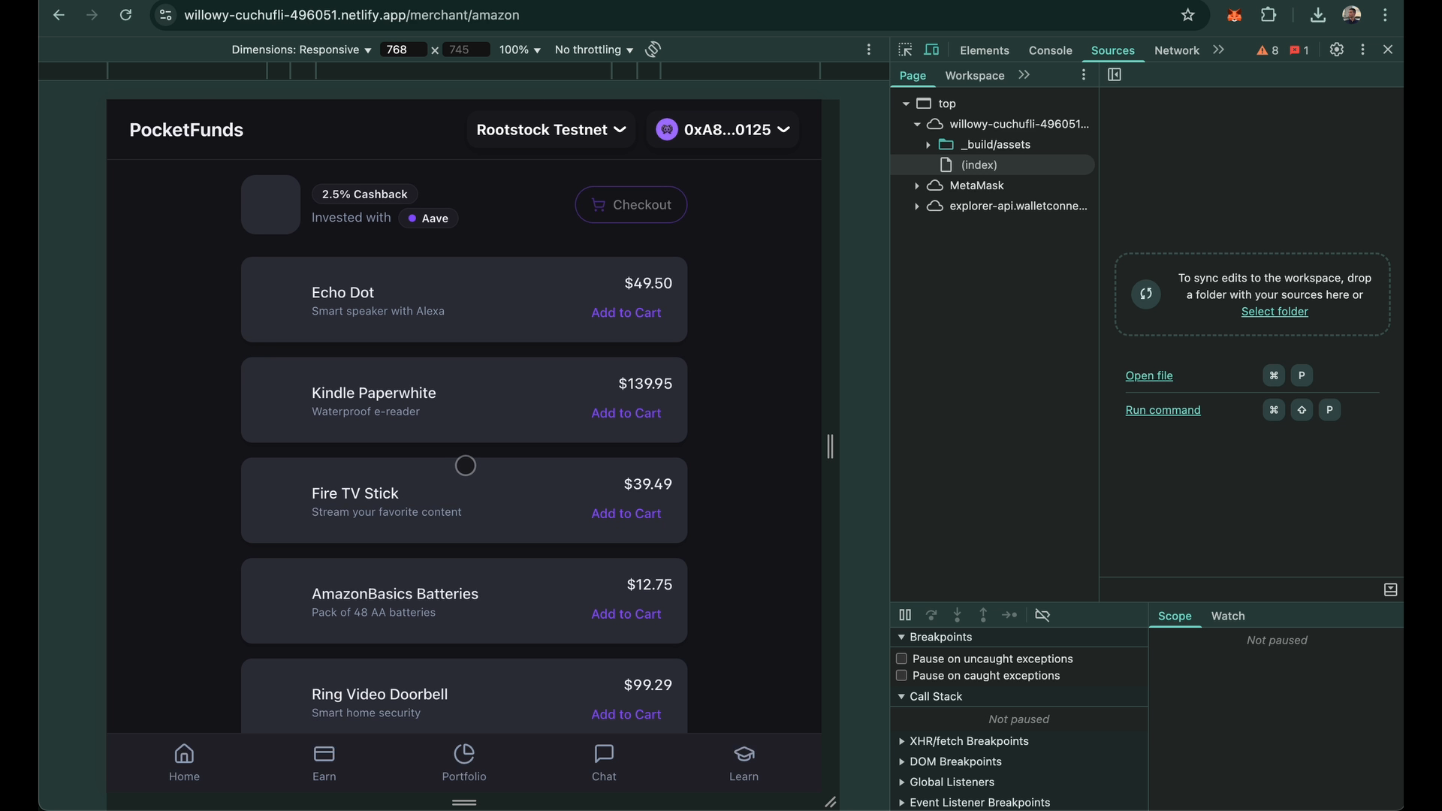Click the viewport width field 768
This screenshot has width=1442, height=811.
coord(403,50)
